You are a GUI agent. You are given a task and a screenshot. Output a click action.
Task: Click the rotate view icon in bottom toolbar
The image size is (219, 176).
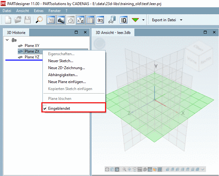pyautogui.click(x=135, y=169)
